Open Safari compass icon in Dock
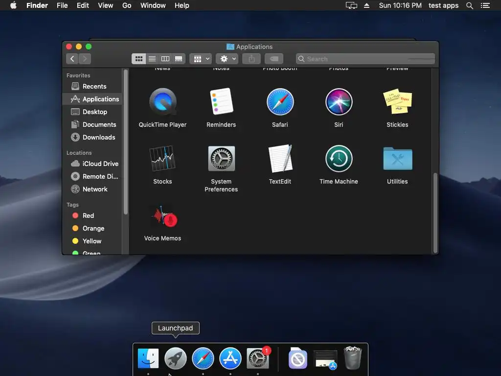The image size is (501, 376). (203, 358)
